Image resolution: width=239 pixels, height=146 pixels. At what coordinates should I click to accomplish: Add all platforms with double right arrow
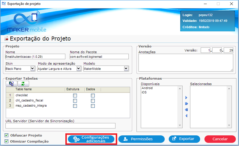[186, 103]
